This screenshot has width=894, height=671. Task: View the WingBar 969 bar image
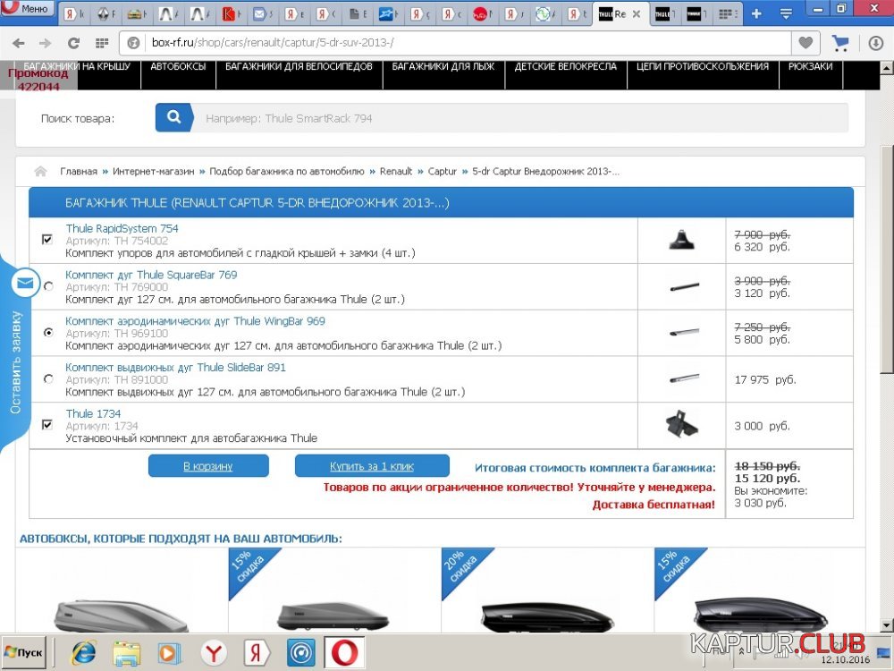tap(684, 332)
